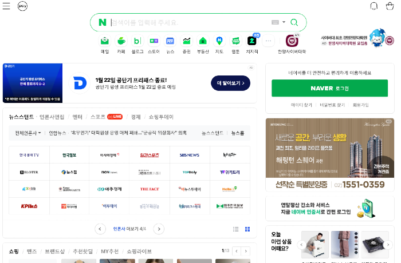401x263 pixels.
Task: Expand the search box dropdown arrow
Action: coord(284,22)
